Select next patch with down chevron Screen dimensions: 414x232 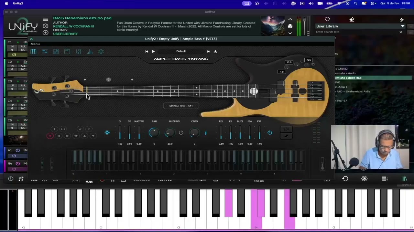pyautogui.click(x=290, y=33)
